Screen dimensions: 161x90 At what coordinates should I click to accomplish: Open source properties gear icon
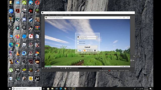[65, 68]
